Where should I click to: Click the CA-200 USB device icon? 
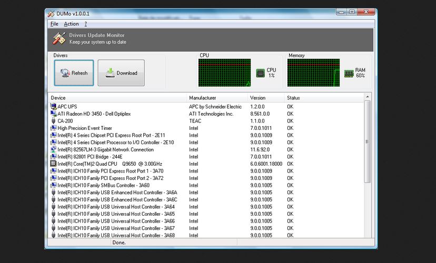[x=53, y=121]
